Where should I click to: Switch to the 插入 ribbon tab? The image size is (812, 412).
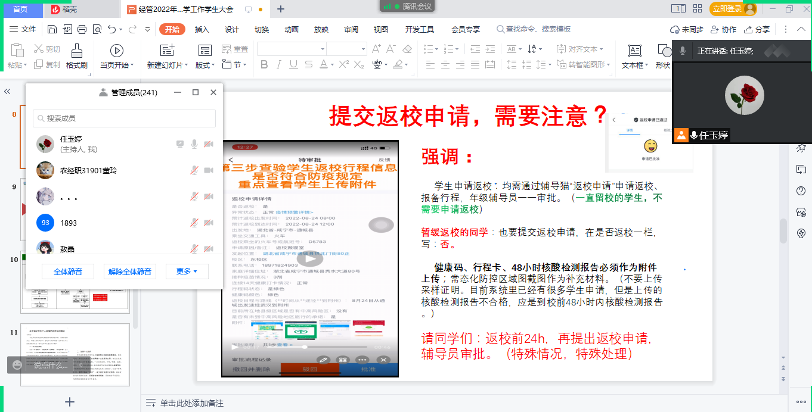(202, 30)
